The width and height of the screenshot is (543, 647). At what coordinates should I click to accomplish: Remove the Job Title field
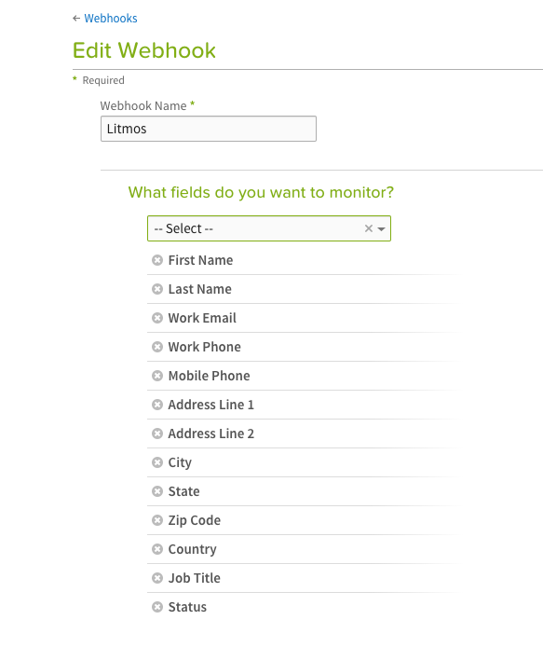click(157, 578)
